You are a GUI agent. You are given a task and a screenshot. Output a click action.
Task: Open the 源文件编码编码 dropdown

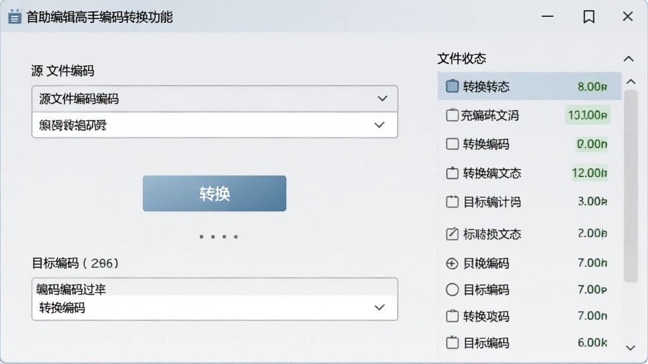pos(215,99)
